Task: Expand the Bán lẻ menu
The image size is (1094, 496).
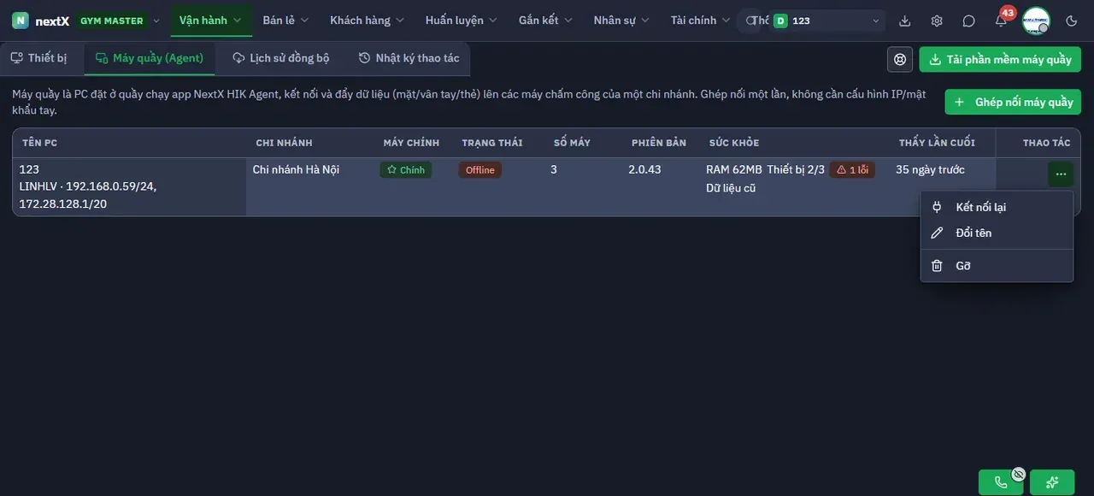Action: (285, 21)
